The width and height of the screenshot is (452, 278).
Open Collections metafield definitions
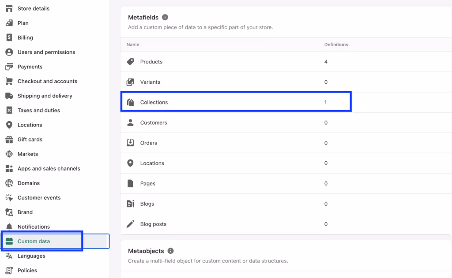[286, 102]
